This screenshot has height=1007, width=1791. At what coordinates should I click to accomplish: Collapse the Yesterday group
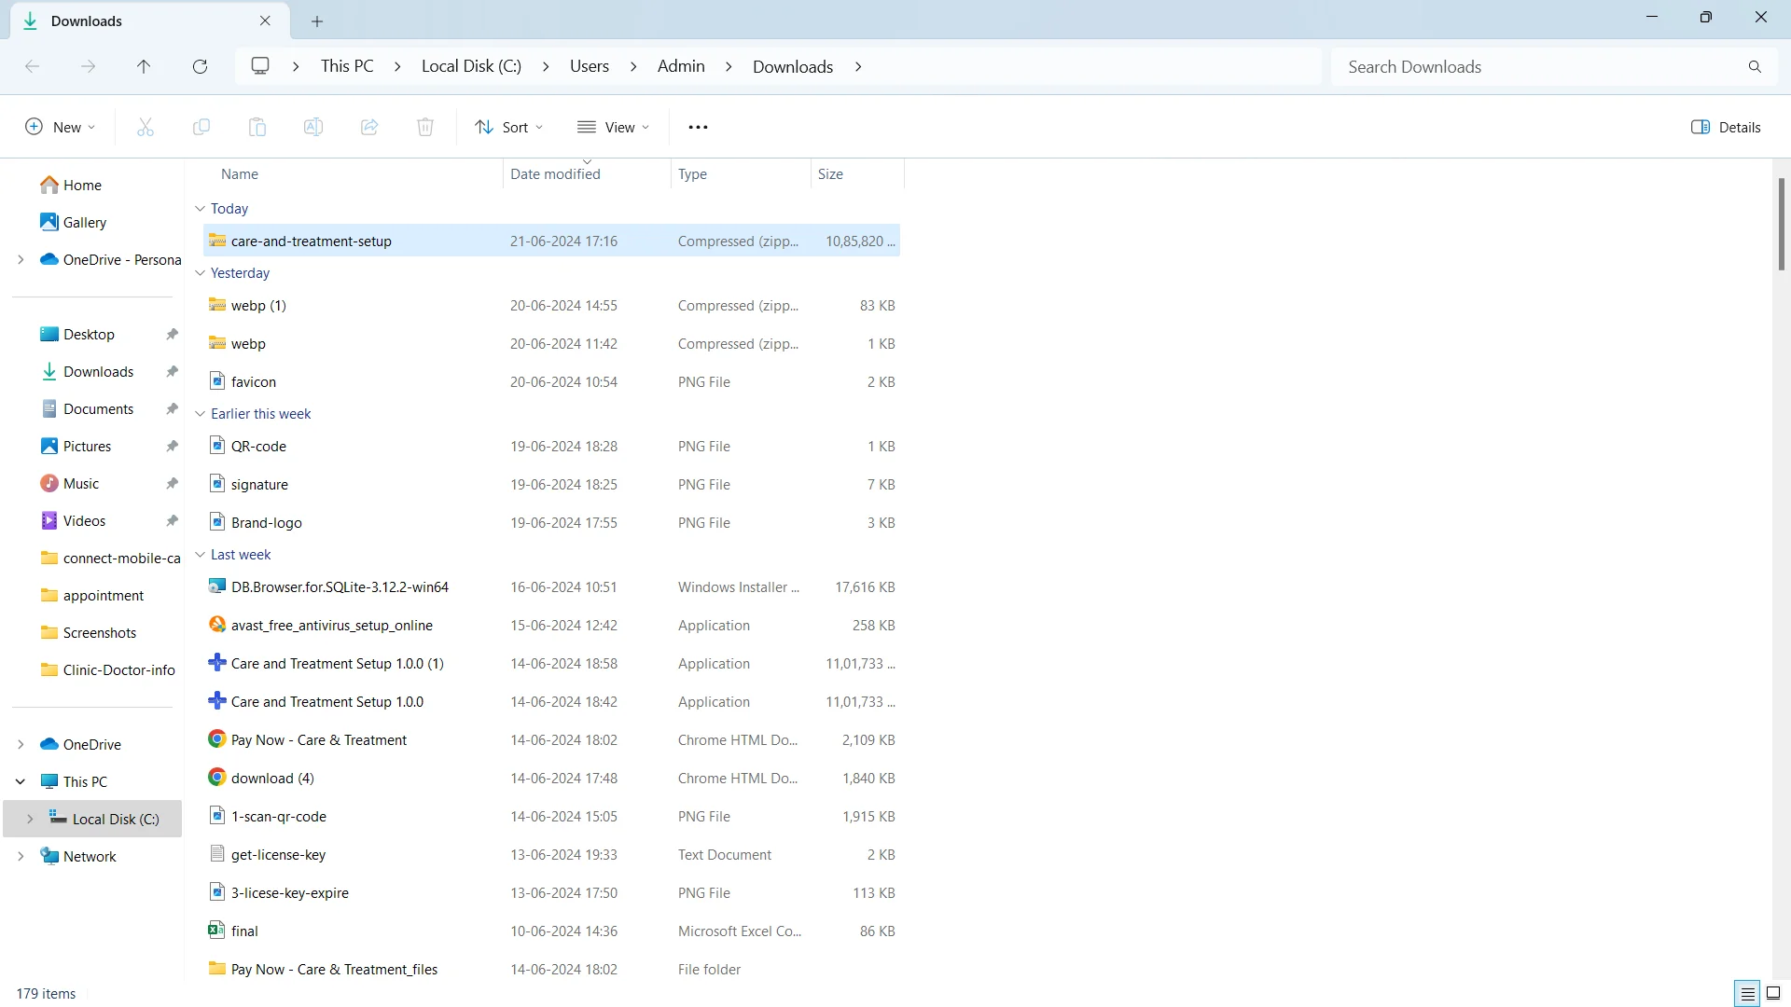200,273
